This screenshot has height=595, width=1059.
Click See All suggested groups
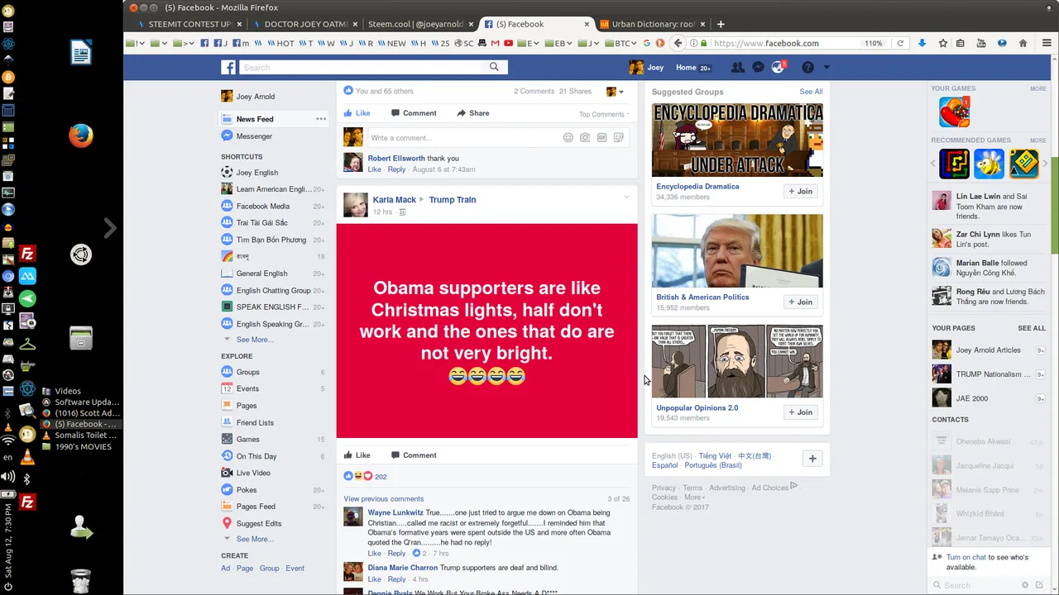[811, 92]
